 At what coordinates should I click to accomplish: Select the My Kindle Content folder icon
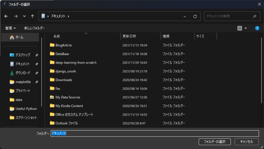[52, 106]
